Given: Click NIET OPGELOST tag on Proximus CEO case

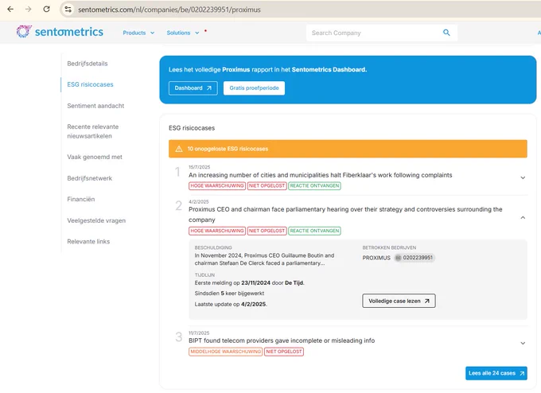Looking at the screenshot, I should 267,231.
